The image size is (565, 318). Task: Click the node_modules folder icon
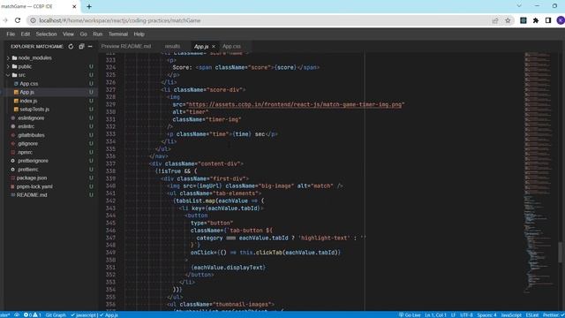tap(14, 57)
